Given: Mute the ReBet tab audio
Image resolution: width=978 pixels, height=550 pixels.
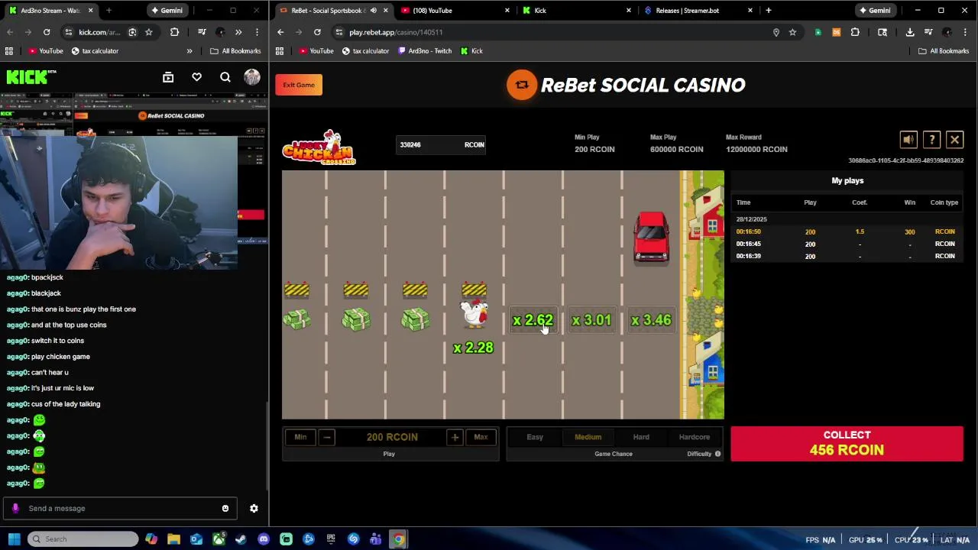Looking at the screenshot, I should coord(373,11).
